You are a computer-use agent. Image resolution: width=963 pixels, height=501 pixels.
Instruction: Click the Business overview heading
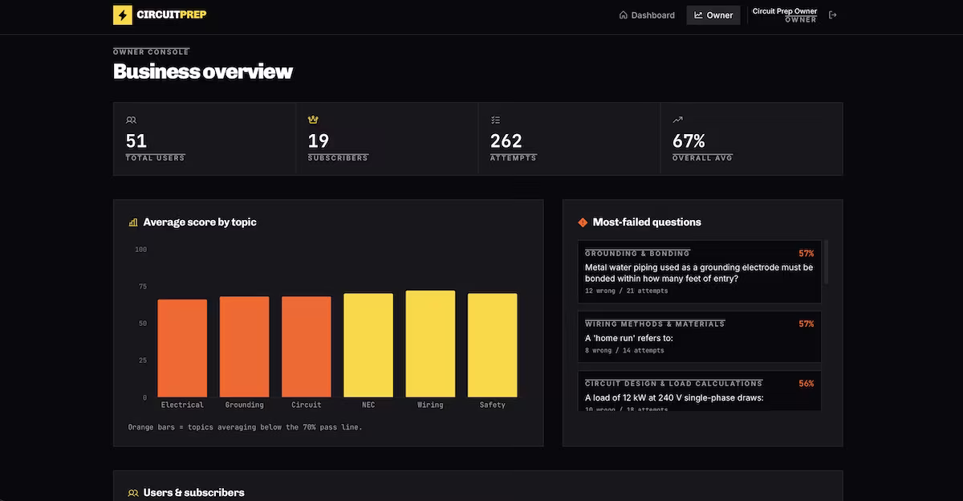pos(203,71)
